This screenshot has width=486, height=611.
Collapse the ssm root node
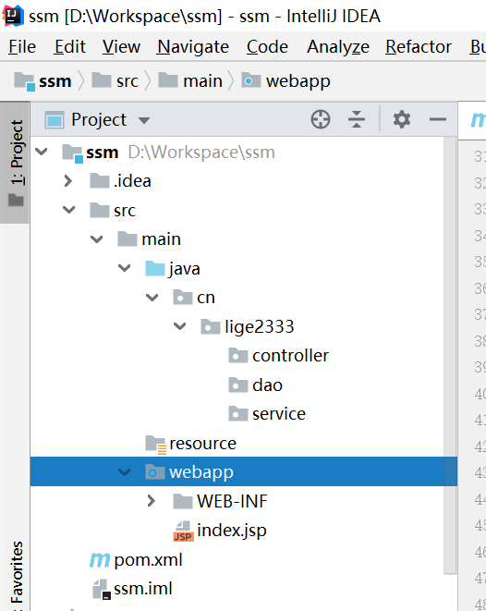point(42,152)
